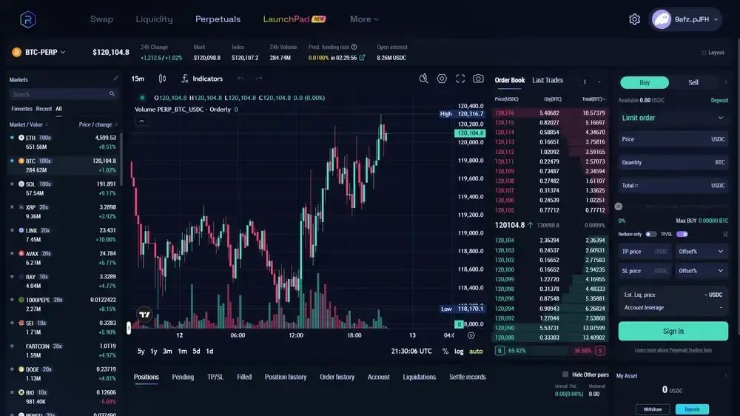Enter fullscreen chart mode
The height and width of the screenshot is (416, 740).
click(x=460, y=78)
